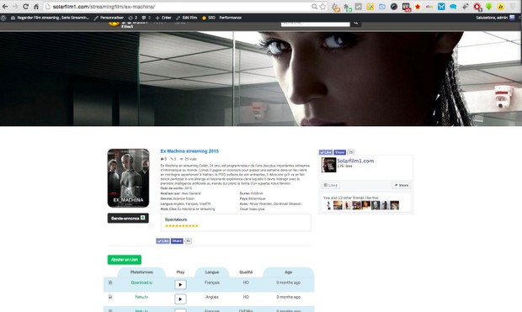522x312 pixels.
Task: Open comments bubble in admin bar
Action: coord(146,18)
